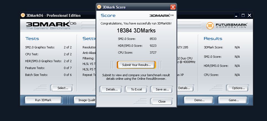This screenshot has height=121, width=267.
Task: Open system Details... button in main window
Action: point(185,88)
